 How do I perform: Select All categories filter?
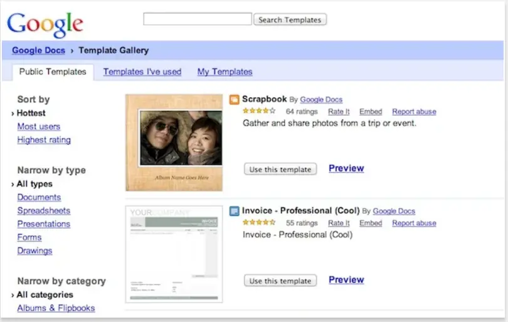click(45, 294)
